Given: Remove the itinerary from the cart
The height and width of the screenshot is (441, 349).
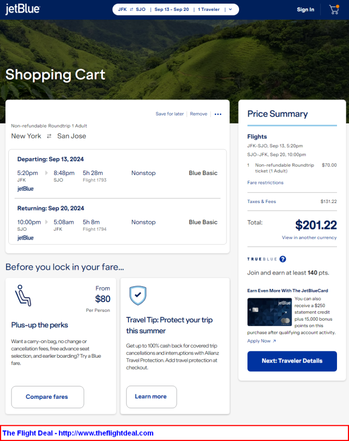Looking at the screenshot, I should 198,114.
